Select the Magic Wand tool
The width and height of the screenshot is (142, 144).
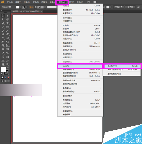[x=3, y=20]
